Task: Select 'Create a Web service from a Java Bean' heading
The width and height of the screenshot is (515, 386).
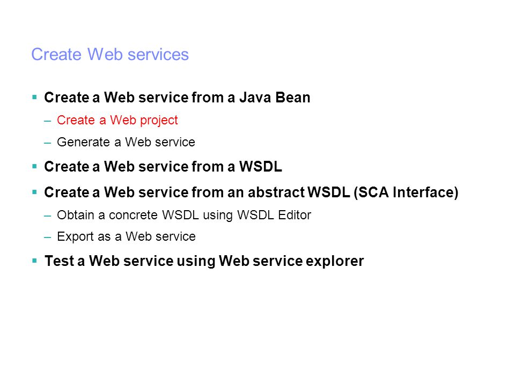Action: coord(178,98)
